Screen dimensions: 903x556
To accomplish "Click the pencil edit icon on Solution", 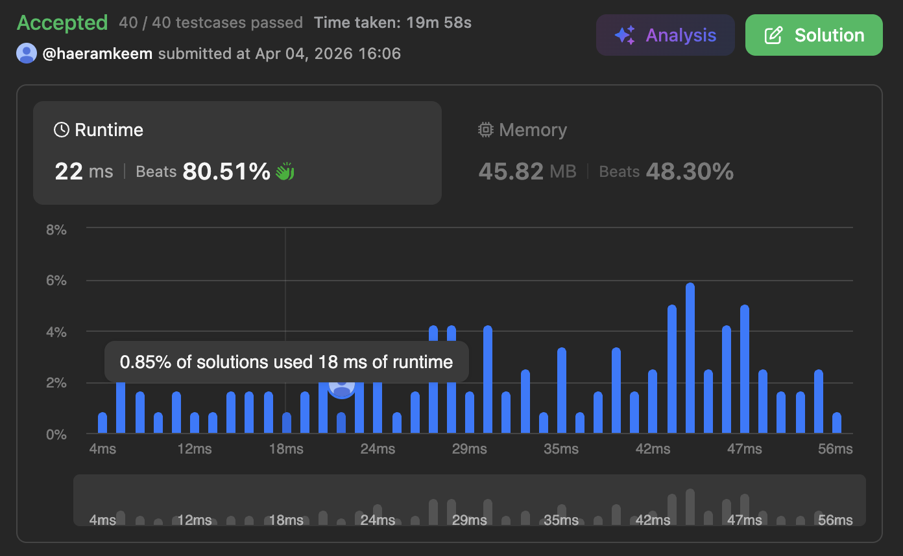I will 773,35.
